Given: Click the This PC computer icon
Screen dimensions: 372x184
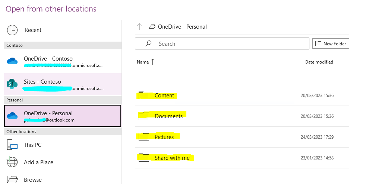Looking at the screenshot, I should [x=12, y=145].
